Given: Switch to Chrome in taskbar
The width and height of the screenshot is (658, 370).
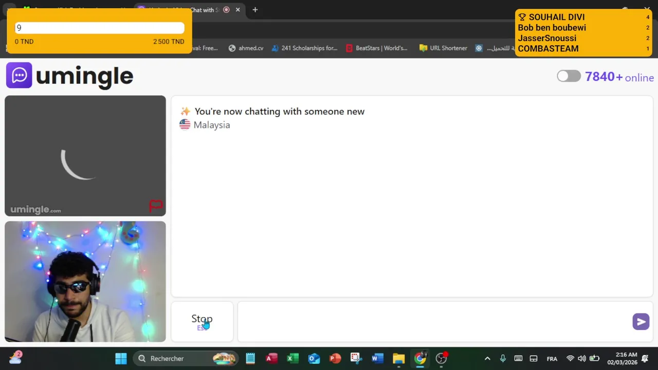Looking at the screenshot, I should [x=420, y=358].
